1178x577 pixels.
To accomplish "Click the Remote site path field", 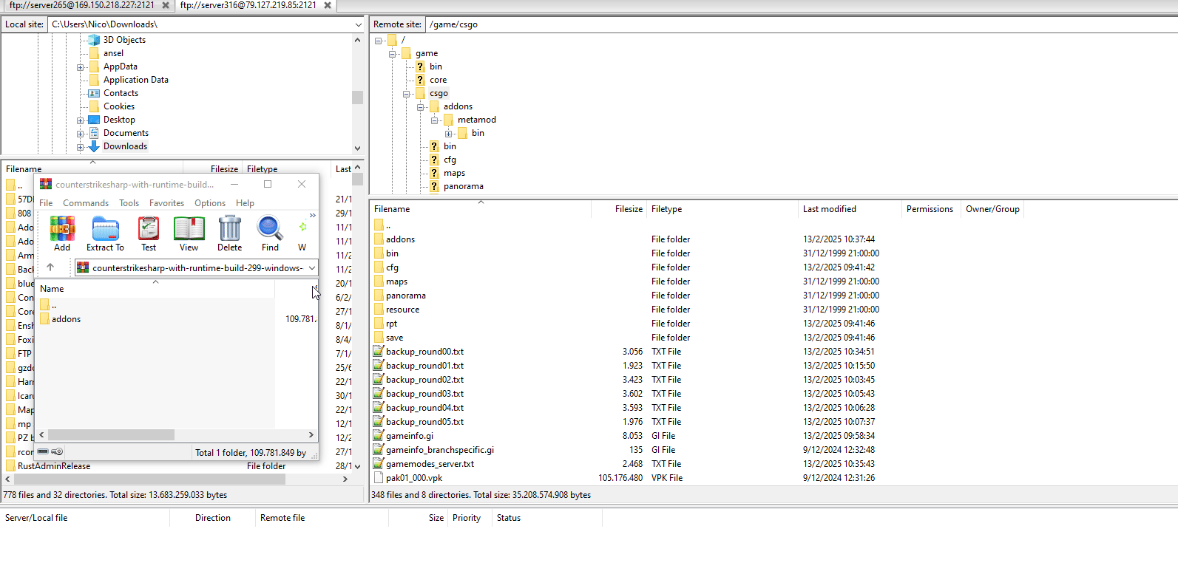I will coord(801,24).
